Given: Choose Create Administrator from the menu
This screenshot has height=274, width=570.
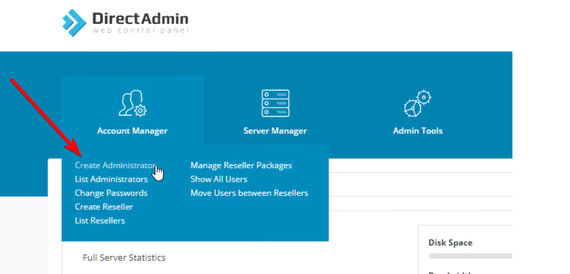Looking at the screenshot, I should tap(116, 165).
